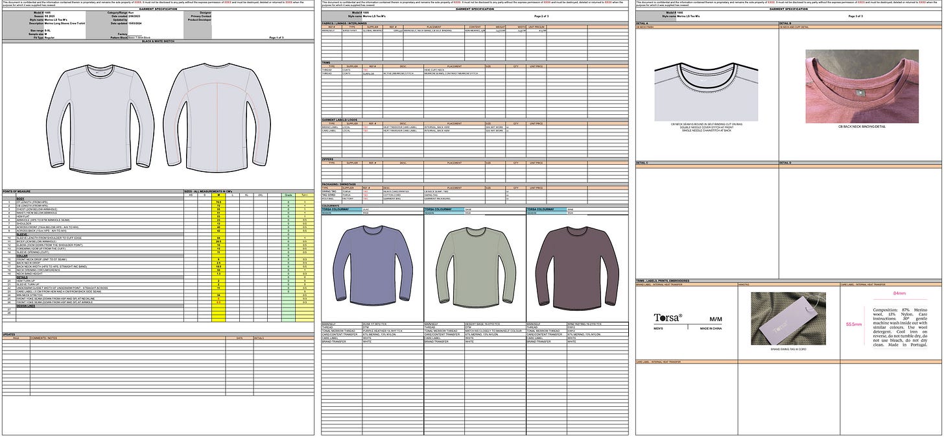Click the 'CB BACK NECK BINDING DETAIL' caption
The height and width of the screenshot is (438, 944).
pyautogui.click(x=862, y=127)
